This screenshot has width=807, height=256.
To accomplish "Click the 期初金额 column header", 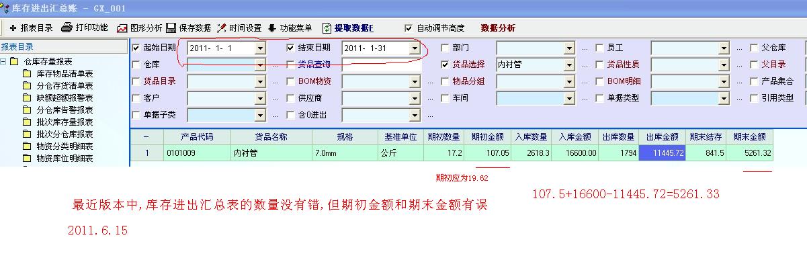I will (489, 136).
